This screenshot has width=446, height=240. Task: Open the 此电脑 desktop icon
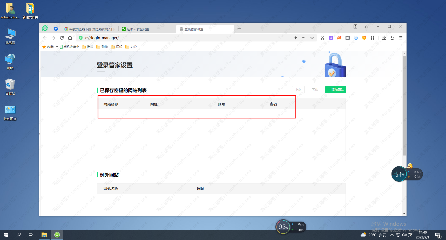(10, 36)
